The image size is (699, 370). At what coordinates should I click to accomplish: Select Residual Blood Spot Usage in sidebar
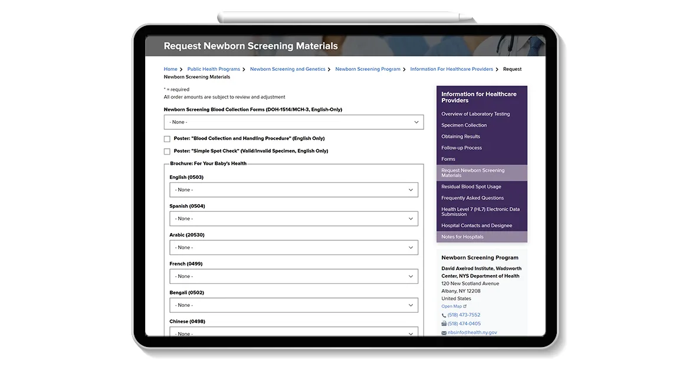coord(471,187)
